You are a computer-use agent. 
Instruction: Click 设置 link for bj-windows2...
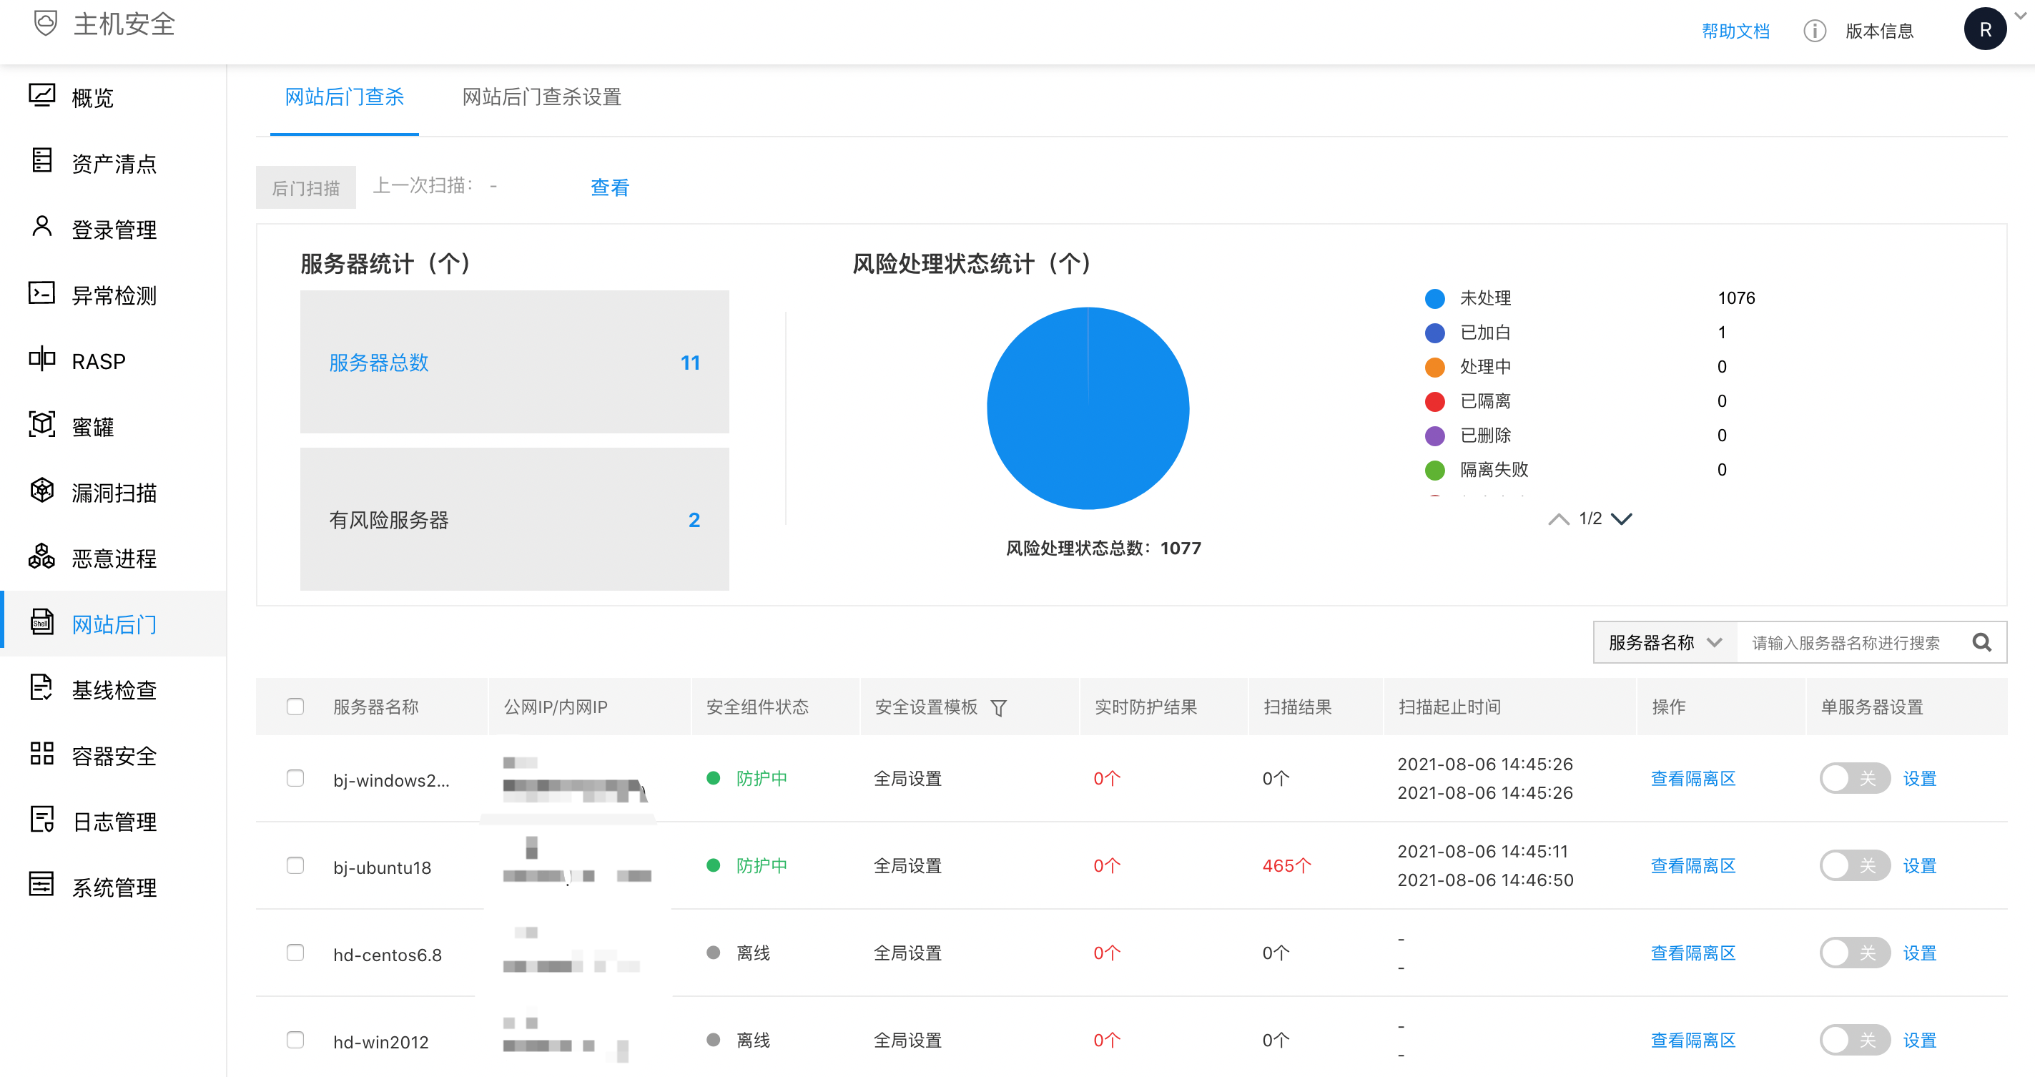pos(1920,778)
